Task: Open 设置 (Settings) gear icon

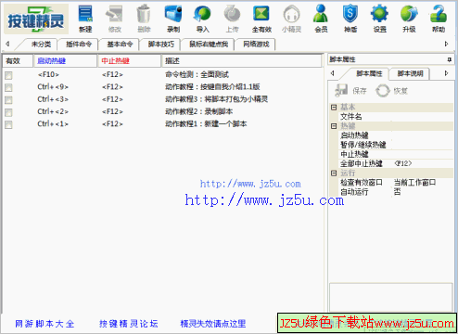Action: coord(379,19)
